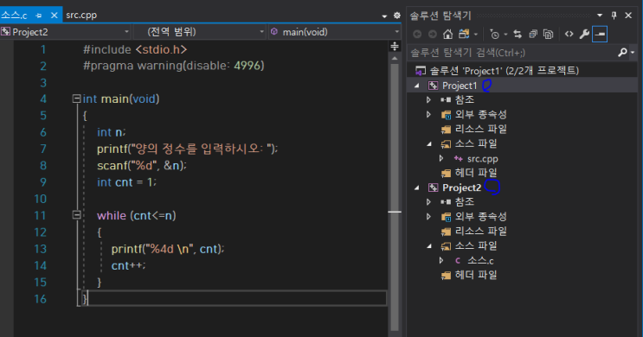643x337 pixels.
Task: Click the scanf("%d", &n); code line
Action: (x=142, y=165)
